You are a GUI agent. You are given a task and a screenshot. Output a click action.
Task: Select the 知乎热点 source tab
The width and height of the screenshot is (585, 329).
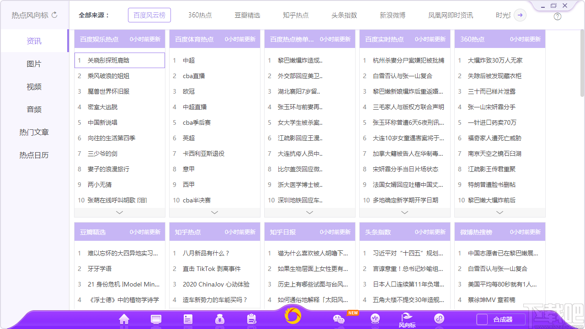296,15
